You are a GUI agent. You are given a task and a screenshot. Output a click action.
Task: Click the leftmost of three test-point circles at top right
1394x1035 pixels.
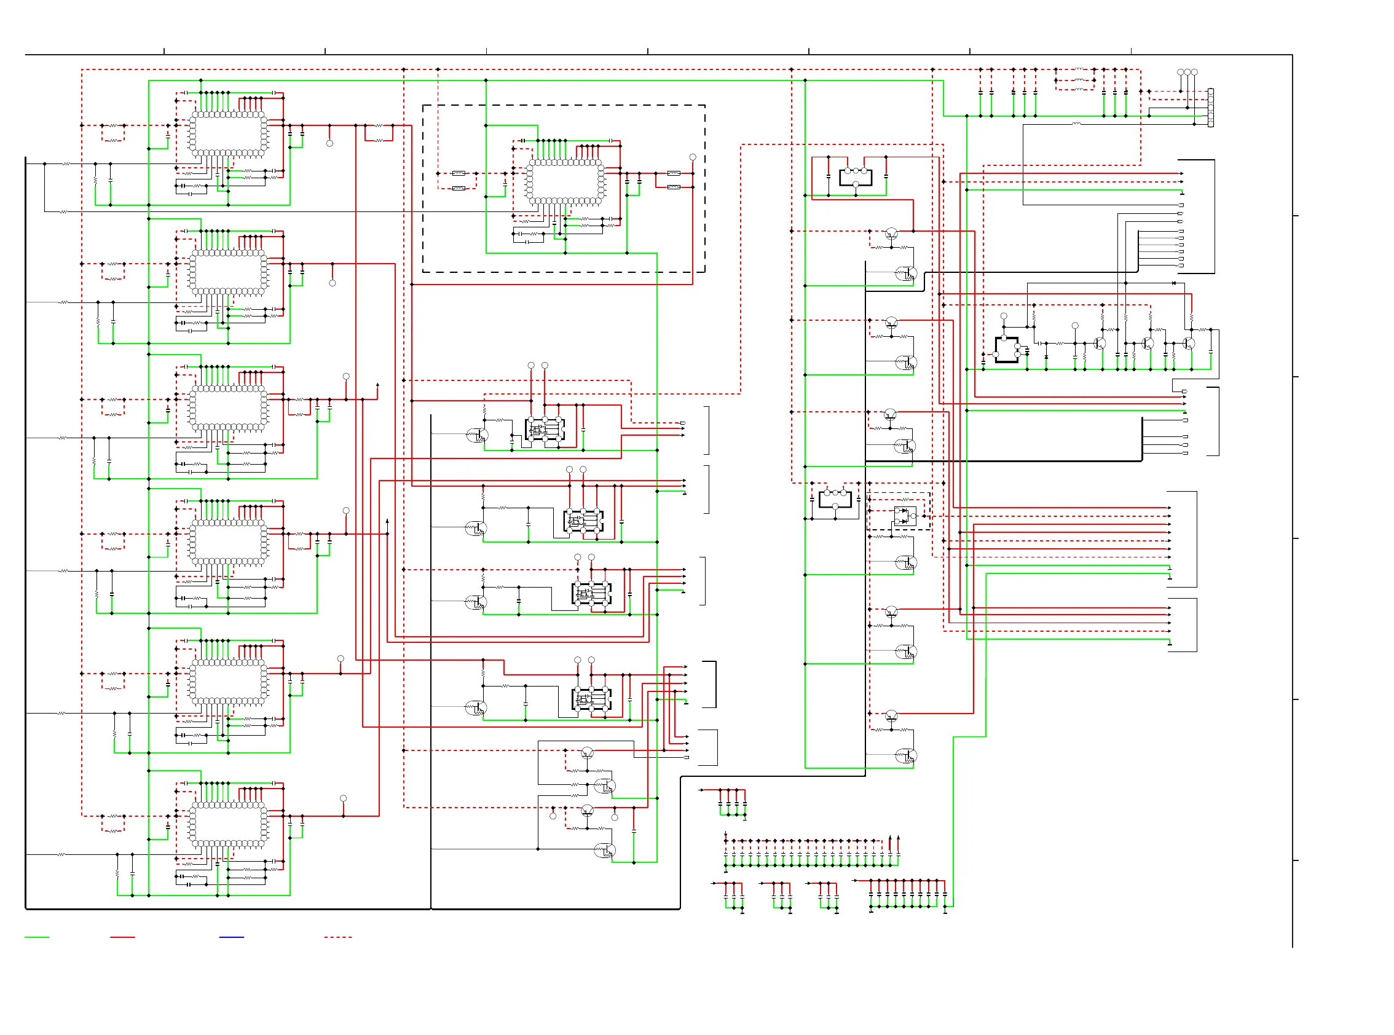point(1179,73)
